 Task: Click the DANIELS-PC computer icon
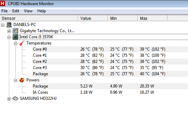point(9,25)
